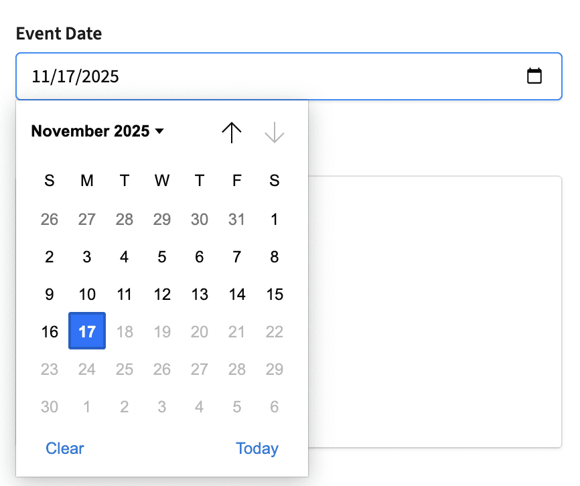Image resolution: width=580 pixels, height=486 pixels.
Task: Select November 1 on the calendar
Action: point(275,219)
